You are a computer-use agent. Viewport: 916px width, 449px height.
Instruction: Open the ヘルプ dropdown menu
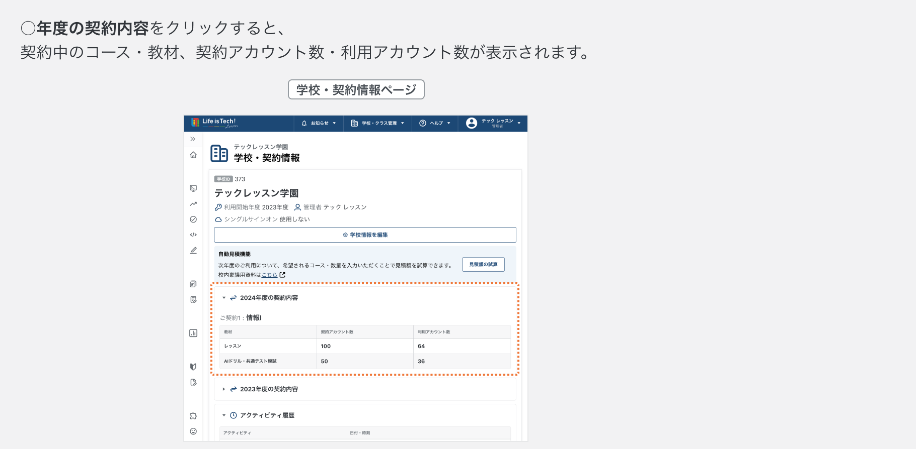pos(435,123)
